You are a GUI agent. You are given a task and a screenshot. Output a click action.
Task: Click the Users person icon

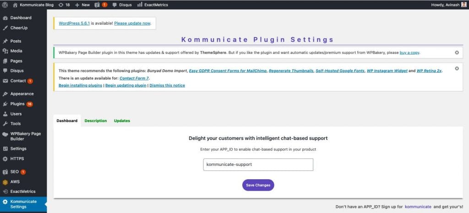point(5,114)
